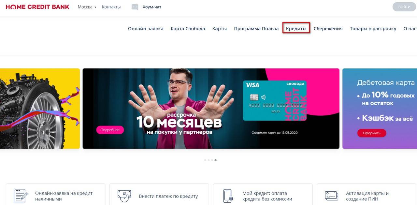This screenshot has height=205, width=417.
Task: Open the Кредиты menu item
Action: 296,29
